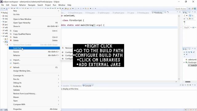Viewport: 197px width, 111px height.
Task: Open the Compare With submenu
Action: [x=34, y=105]
